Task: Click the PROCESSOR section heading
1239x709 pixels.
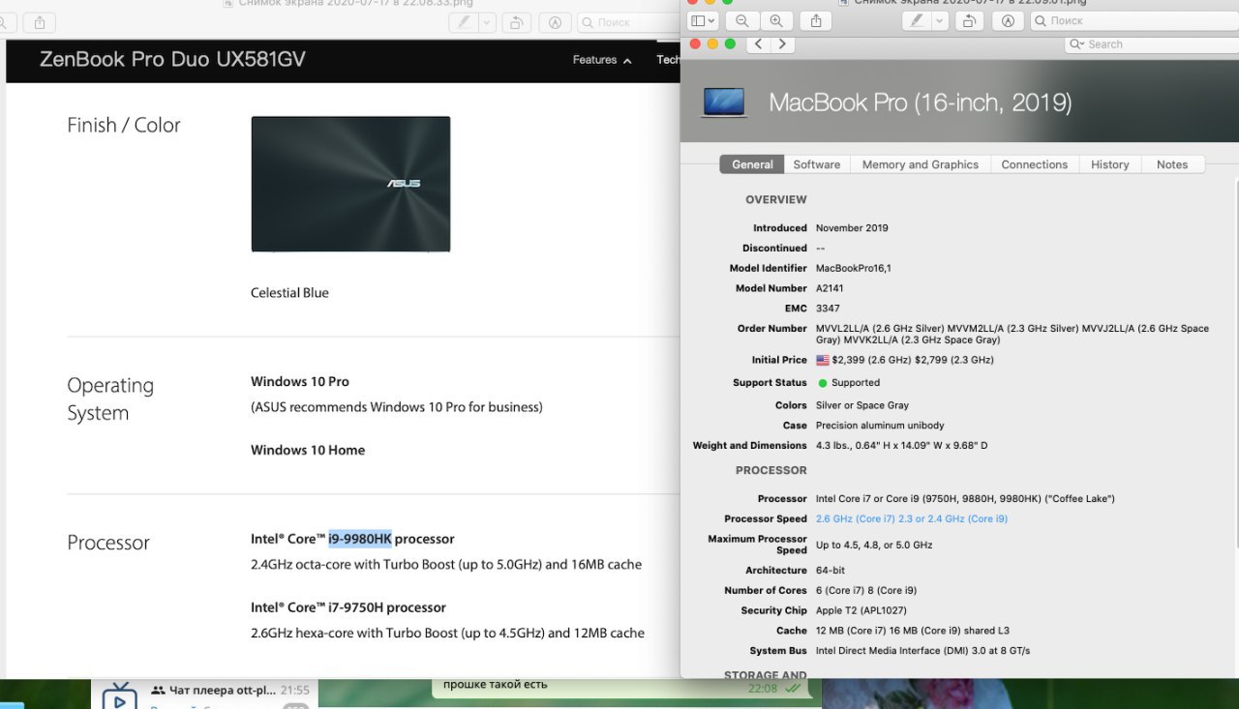Action: pos(771,470)
